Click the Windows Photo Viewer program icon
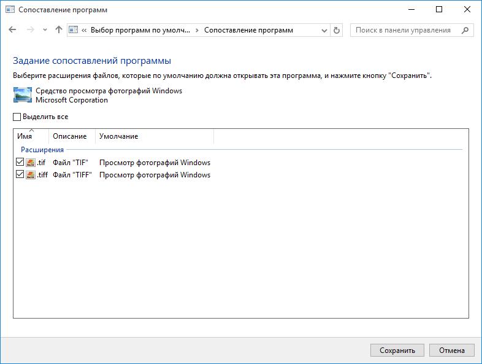 (23, 95)
